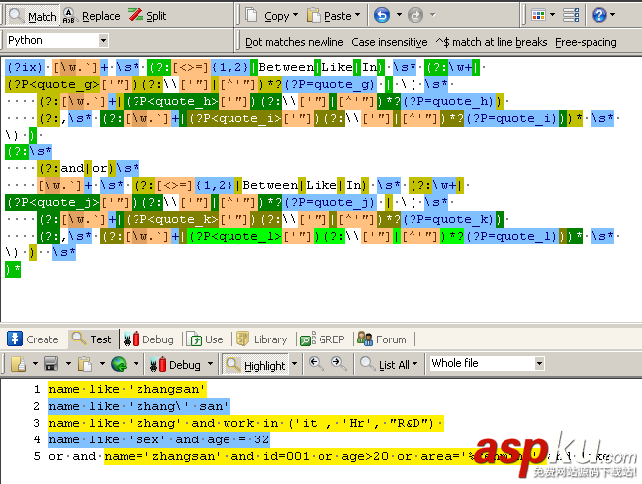The width and height of the screenshot is (642, 484).
Task: Open the Redo history dropdown arrow
Action: (432, 15)
